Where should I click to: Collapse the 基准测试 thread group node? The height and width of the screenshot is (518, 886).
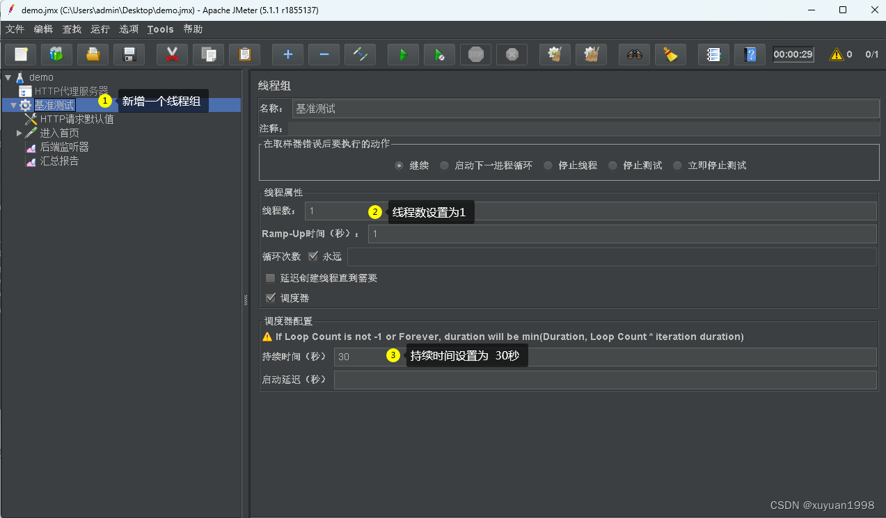(x=13, y=105)
